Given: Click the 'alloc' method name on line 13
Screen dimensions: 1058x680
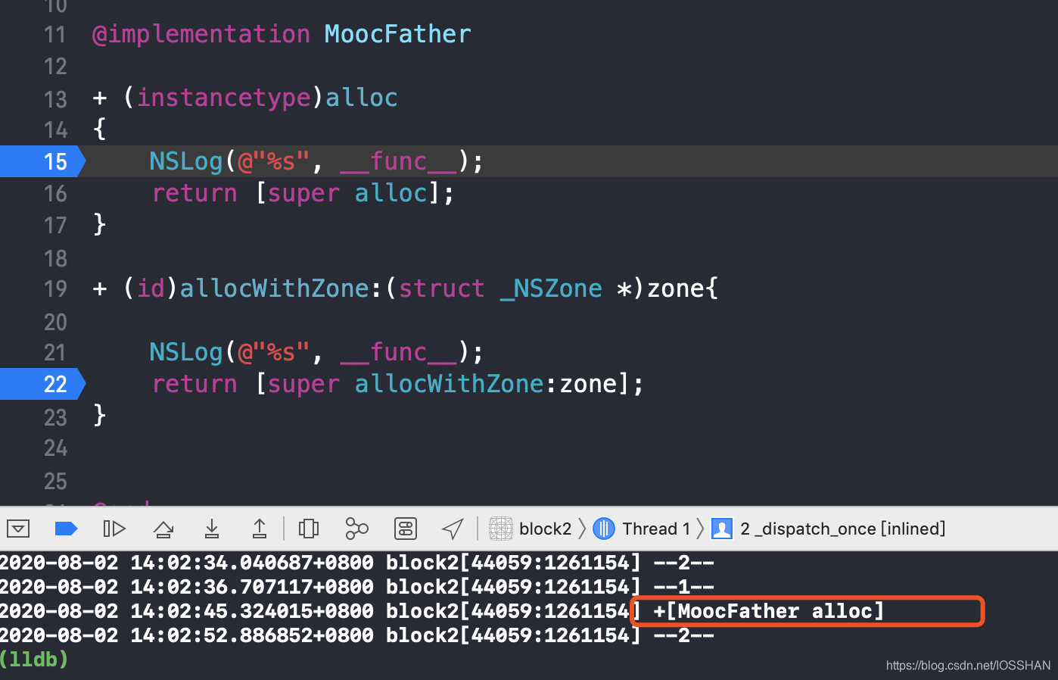Looking at the screenshot, I should (362, 98).
